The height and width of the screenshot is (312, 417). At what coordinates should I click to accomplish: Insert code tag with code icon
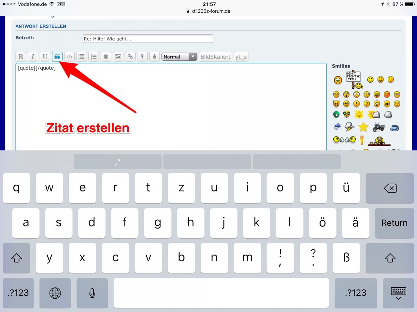click(69, 57)
